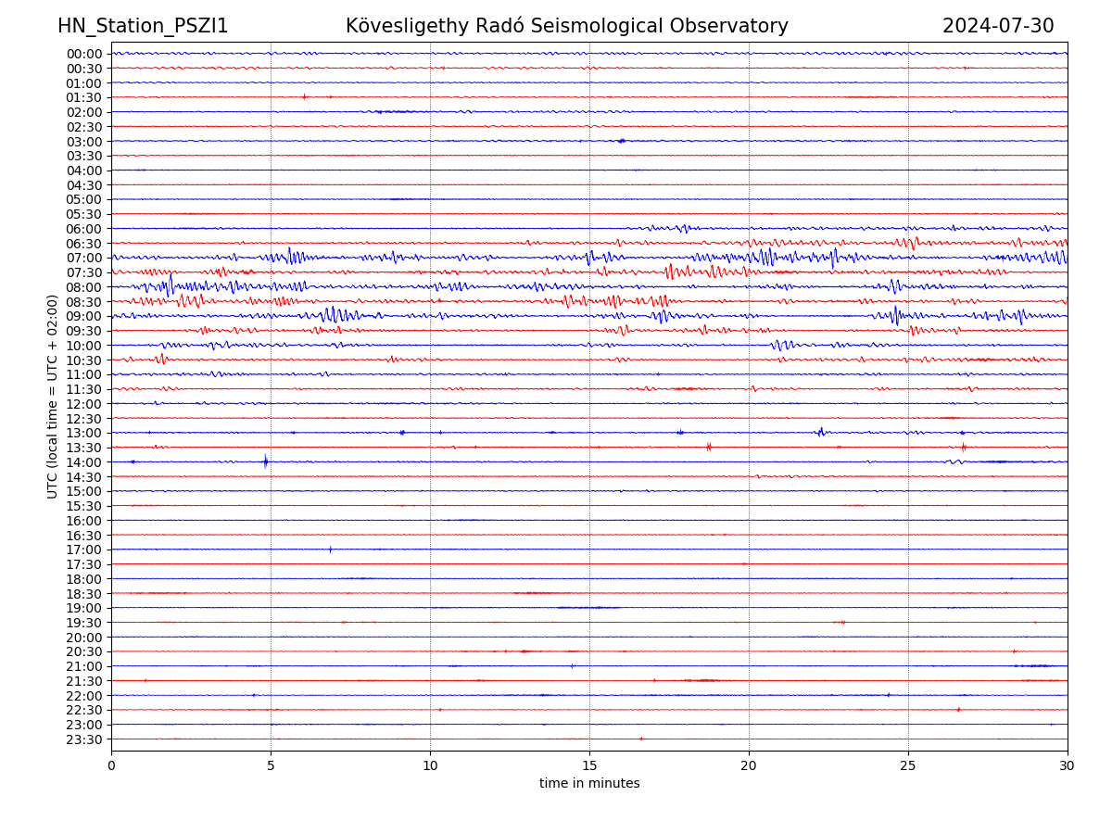Select the 07:00 row time label

84,258
